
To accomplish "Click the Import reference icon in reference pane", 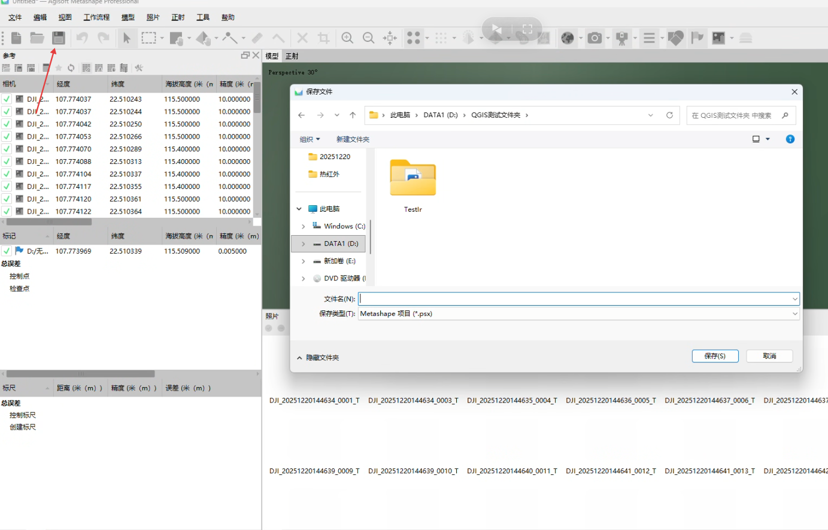I will (6, 68).
